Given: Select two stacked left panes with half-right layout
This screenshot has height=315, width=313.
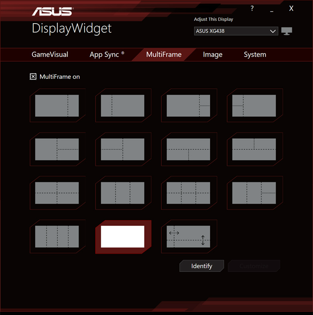Looking at the screenshot, I should coord(123,149).
